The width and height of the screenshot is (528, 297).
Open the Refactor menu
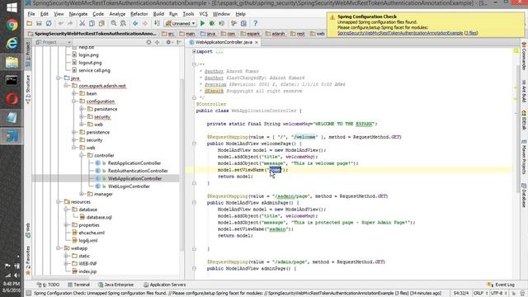click(139, 14)
